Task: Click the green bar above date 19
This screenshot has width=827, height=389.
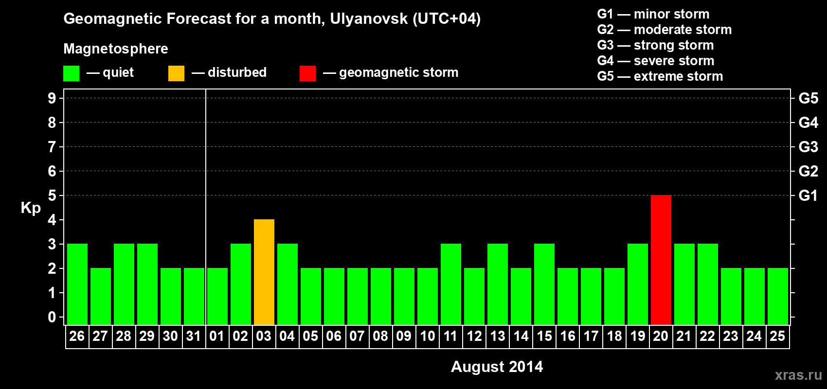Action: (638, 284)
